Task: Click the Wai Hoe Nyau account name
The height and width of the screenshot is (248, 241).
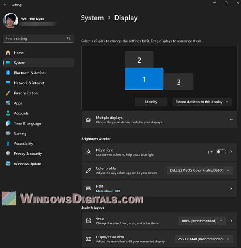Action: click(x=33, y=19)
